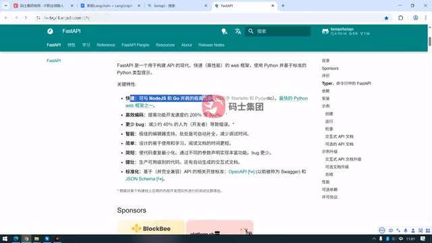Jump to 示例 in the table of contents
This screenshot has width=432, height=243.
point(325,106)
